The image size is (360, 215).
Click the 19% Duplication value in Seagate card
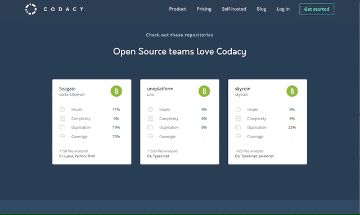click(x=116, y=127)
